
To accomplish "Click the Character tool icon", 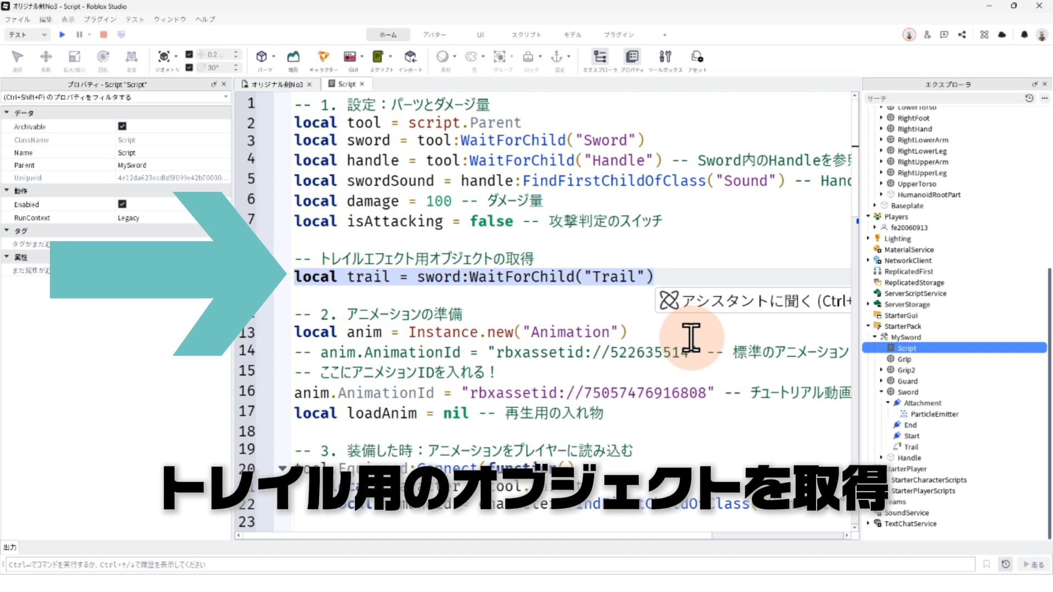I will coord(323,57).
